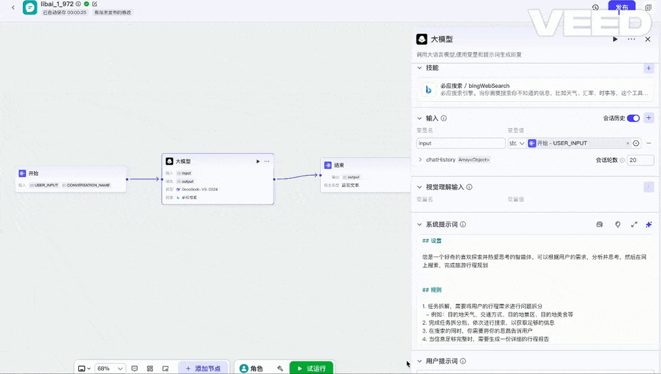Click the info icon beside 会话轮数
This screenshot has width=661, height=374.
coord(622,160)
